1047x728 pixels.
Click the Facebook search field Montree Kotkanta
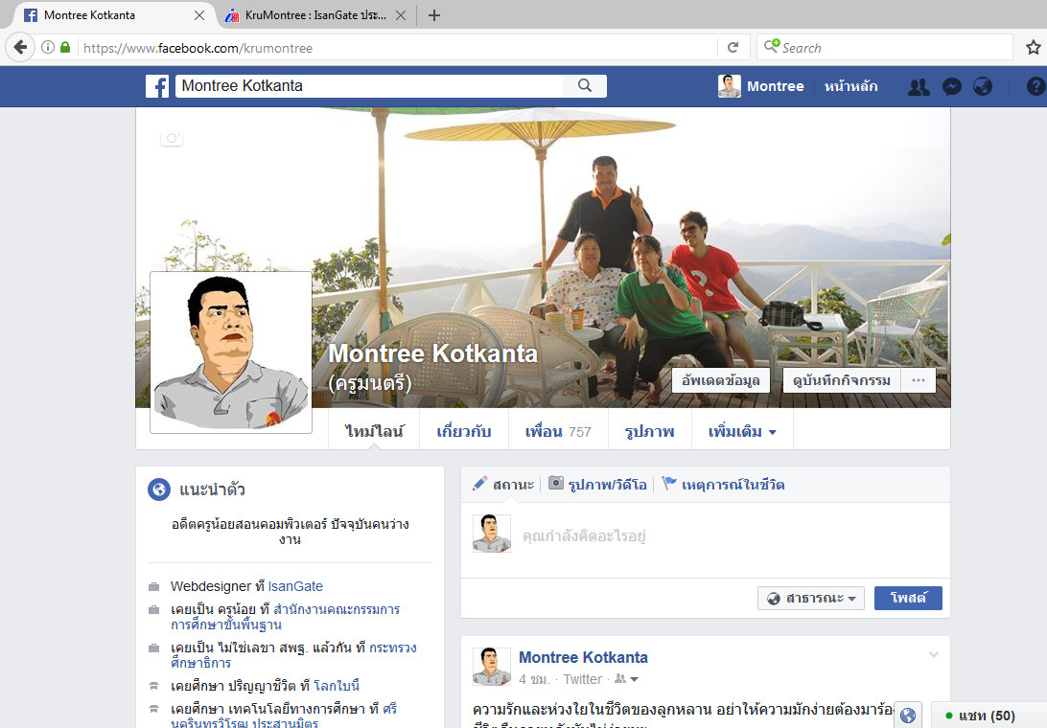(x=370, y=85)
